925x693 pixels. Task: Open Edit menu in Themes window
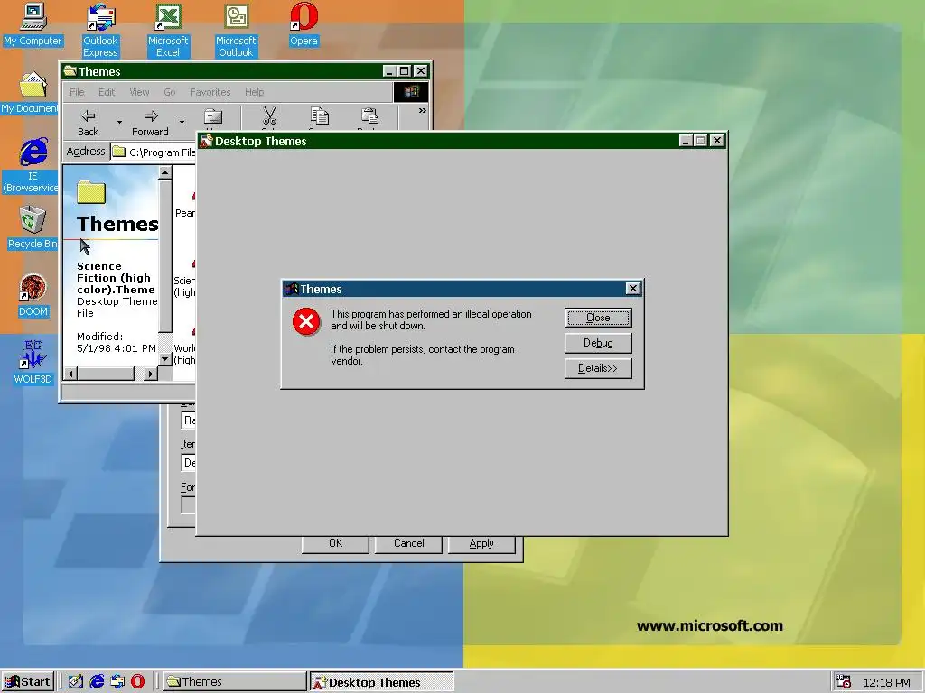pos(107,92)
